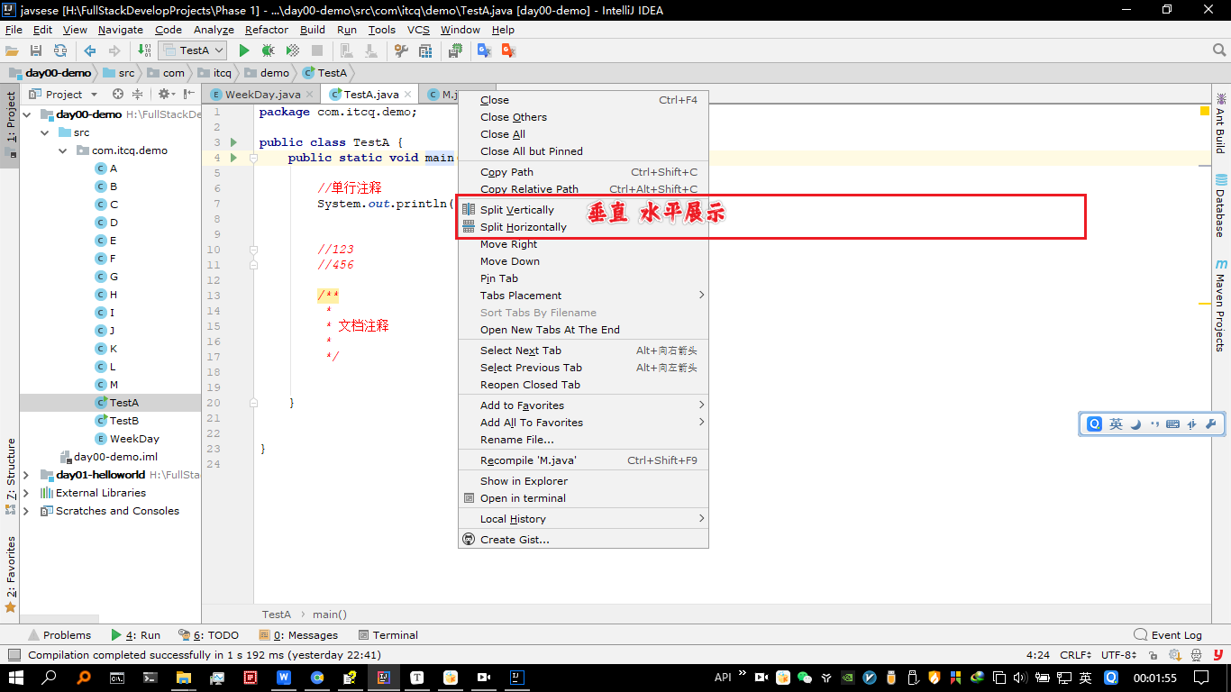This screenshot has height=692, width=1231.
Task: Expand Tabs Placement submenu
Action: [x=583, y=296]
